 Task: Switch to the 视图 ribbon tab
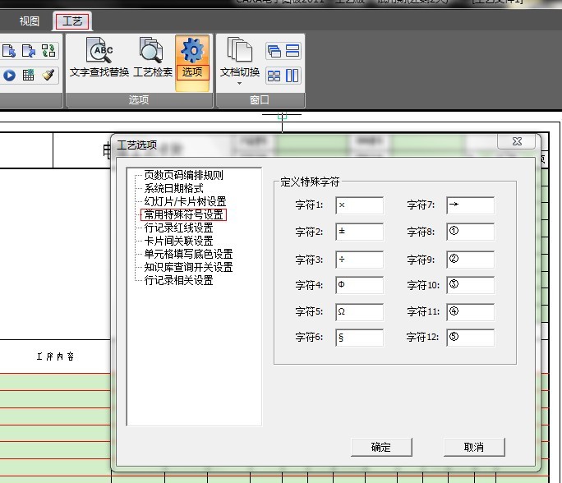(x=29, y=21)
